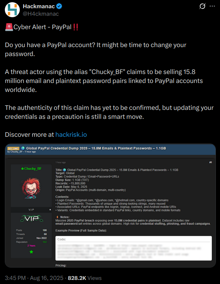The image size is (220, 284).
Task: Click the 828.2K Views count
Action: point(85,278)
